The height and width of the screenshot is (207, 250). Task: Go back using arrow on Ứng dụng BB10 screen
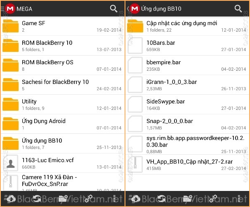tap(128, 9)
